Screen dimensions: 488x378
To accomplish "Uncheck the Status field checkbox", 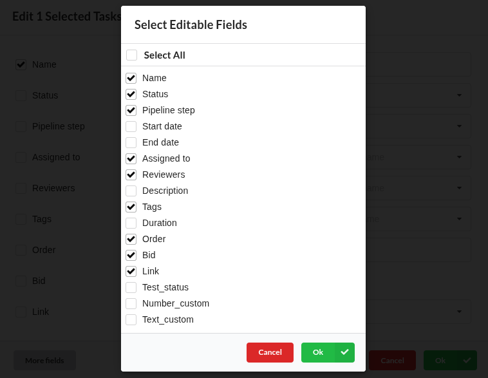I will tap(131, 94).
